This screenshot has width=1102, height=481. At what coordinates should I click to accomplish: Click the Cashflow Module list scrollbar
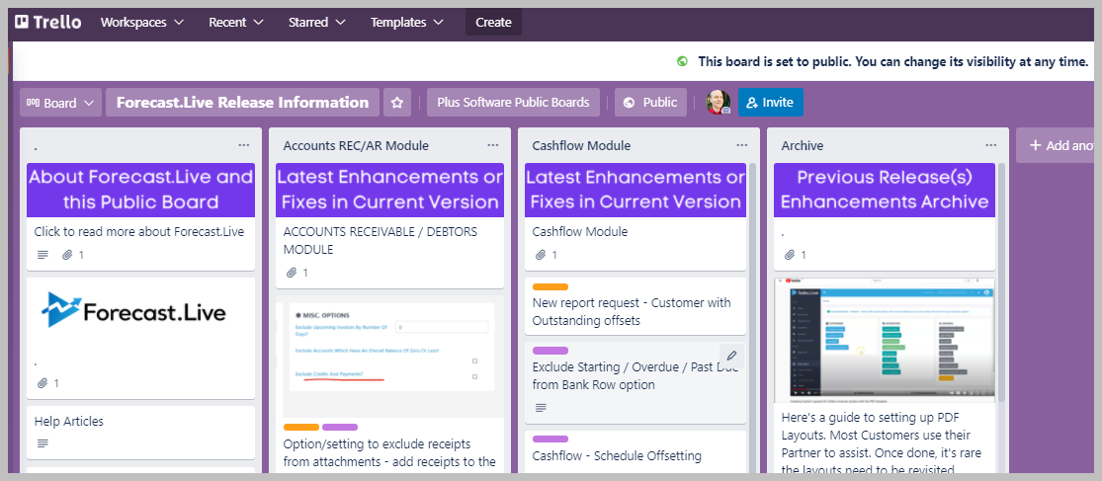point(751,317)
